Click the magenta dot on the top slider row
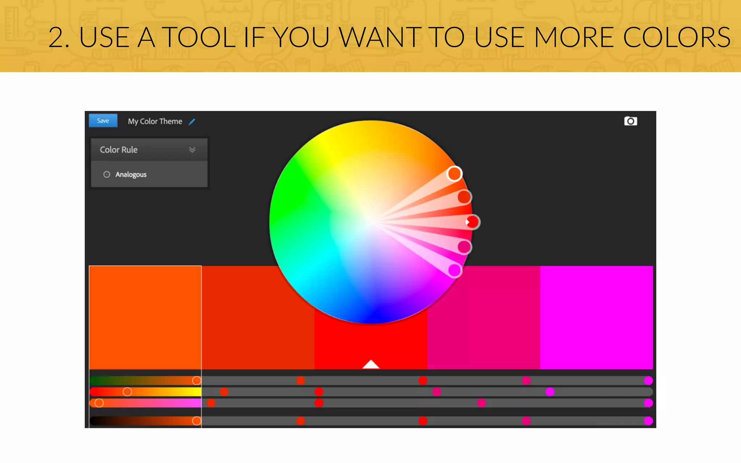Viewport: 741px width, 463px height. pyautogui.click(x=648, y=381)
